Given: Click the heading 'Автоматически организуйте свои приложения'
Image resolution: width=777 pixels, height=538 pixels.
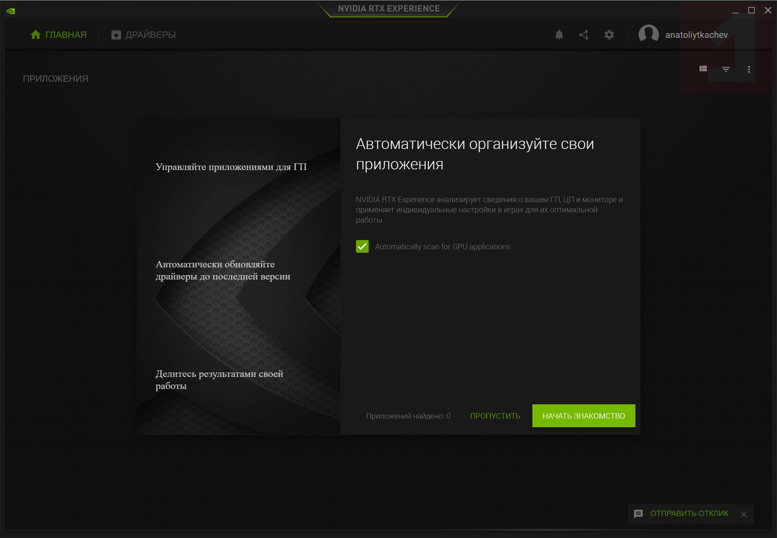Looking at the screenshot, I should (x=475, y=154).
